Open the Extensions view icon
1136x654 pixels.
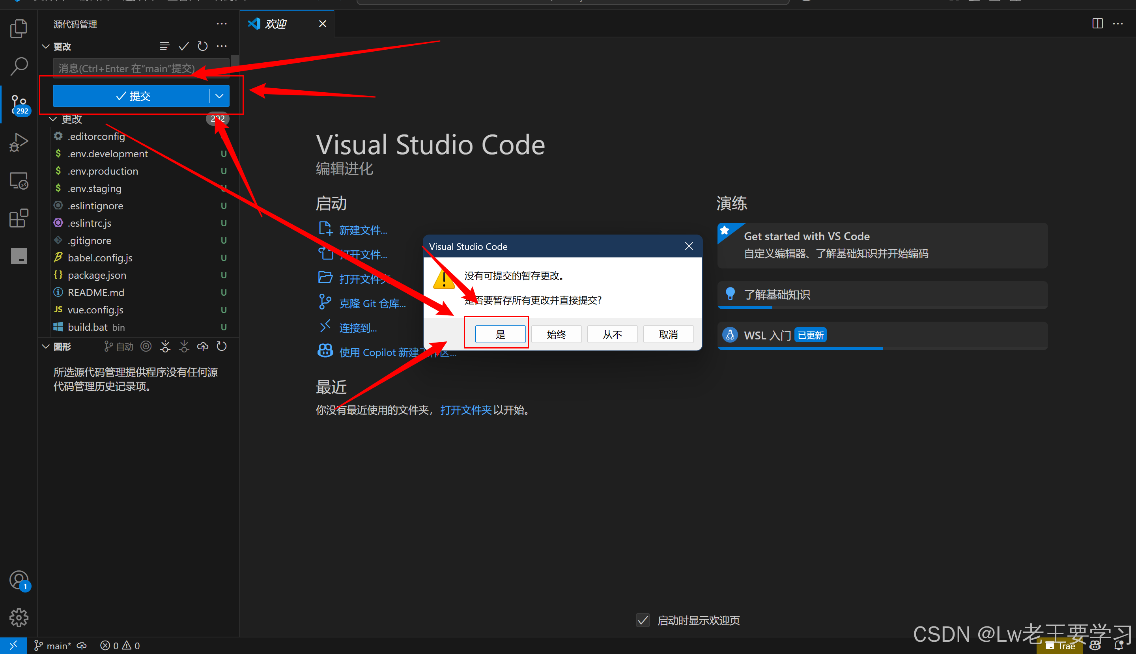pos(19,218)
